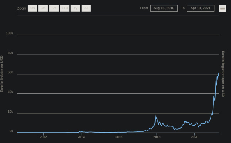Choose the 1y zoom range

tap(75, 8)
